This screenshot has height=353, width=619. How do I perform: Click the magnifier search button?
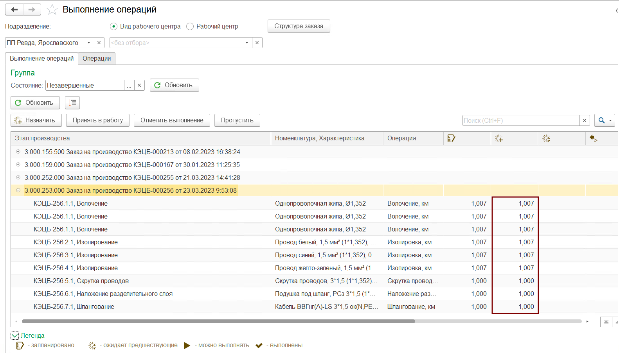(x=601, y=120)
